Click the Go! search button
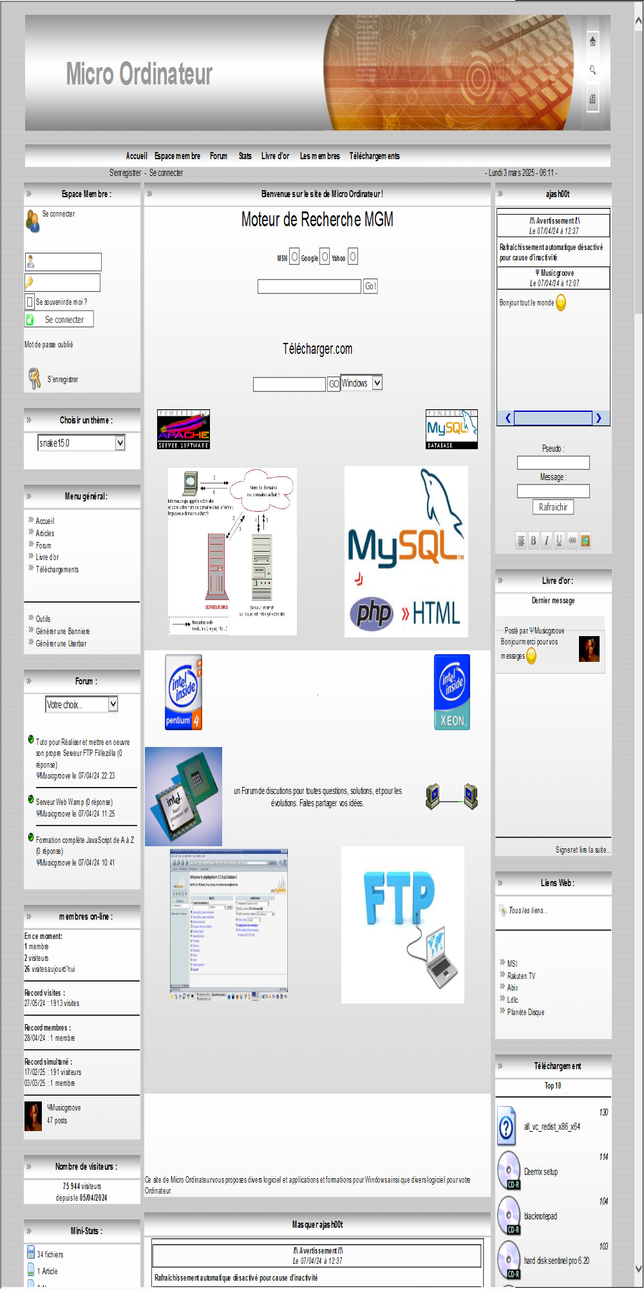The height and width of the screenshot is (1289, 644). (x=370, y=286)
